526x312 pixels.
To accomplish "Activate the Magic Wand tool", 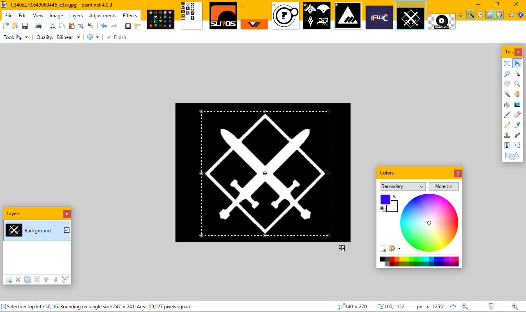I will coord(507,94).
